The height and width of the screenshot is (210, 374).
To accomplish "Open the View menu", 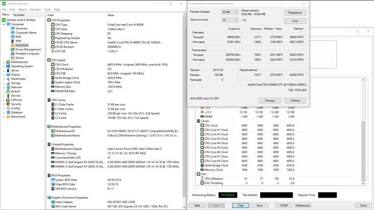I will coord(12,9).
